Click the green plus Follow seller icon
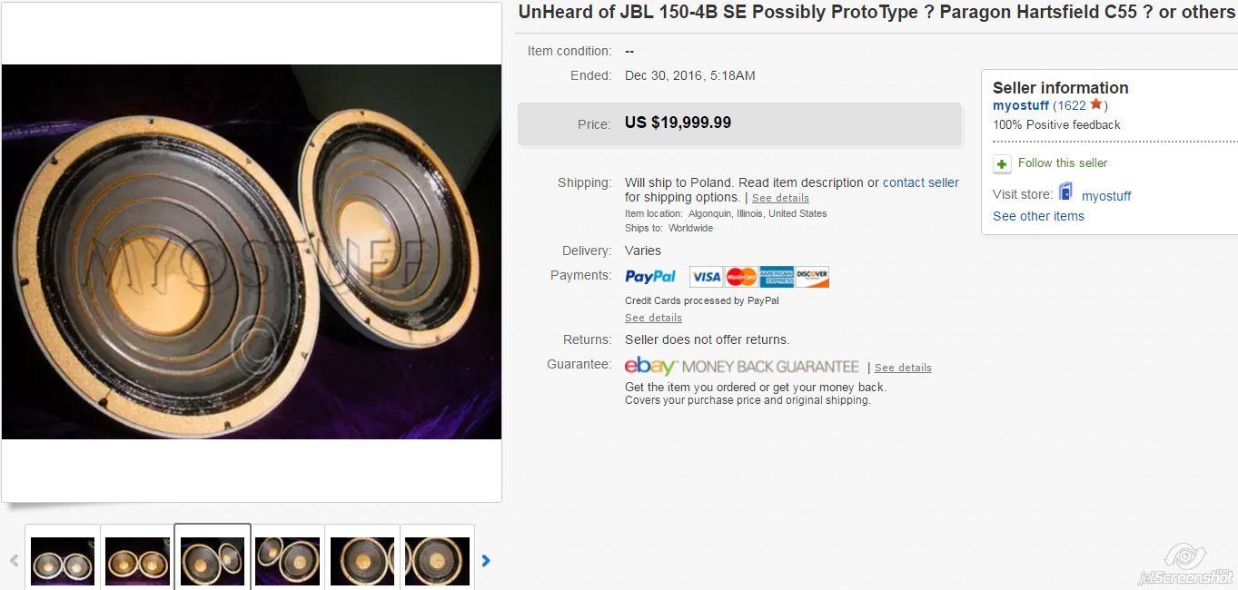 coord(1002,164)
